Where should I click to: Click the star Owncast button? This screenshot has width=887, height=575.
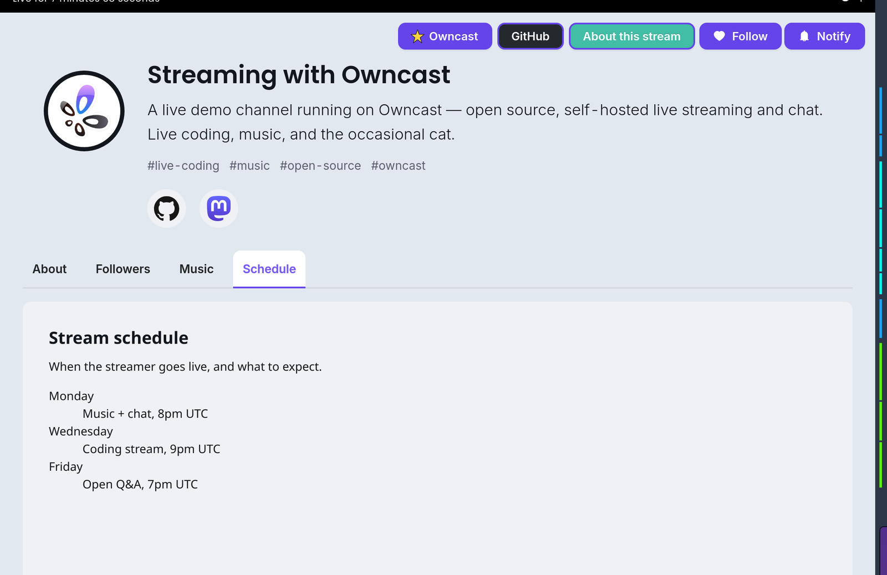click(445, 36)
